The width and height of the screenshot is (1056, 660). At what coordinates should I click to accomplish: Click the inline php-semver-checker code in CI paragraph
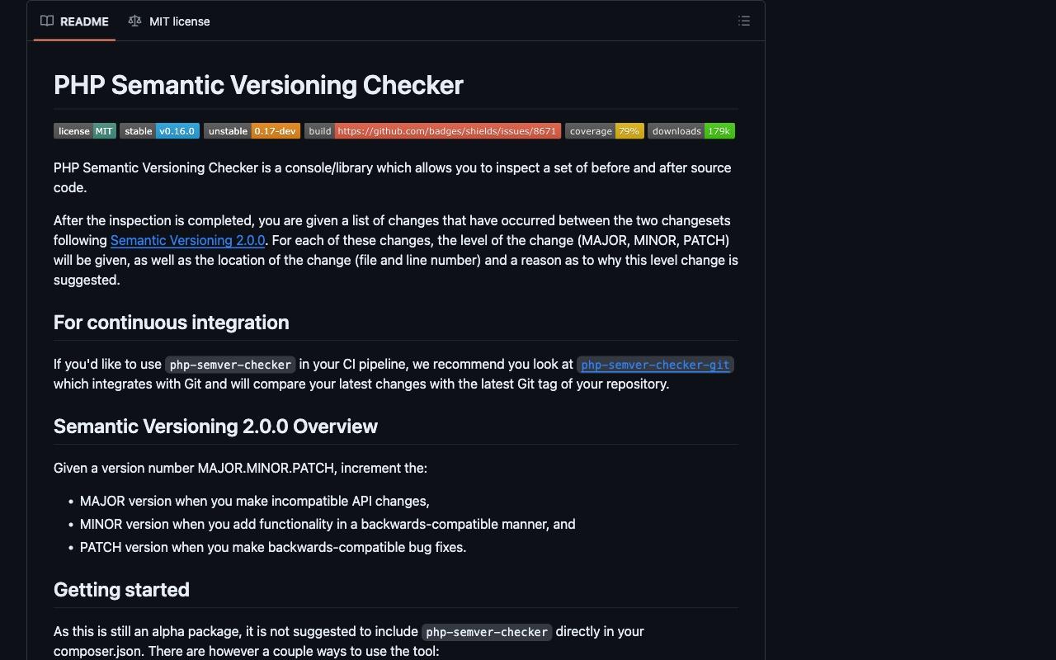pos(230,365)
